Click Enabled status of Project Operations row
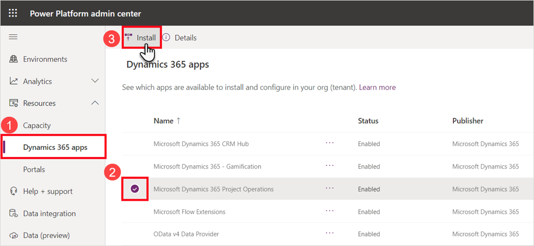Image resolution: width=534 pixels, height=246 pixels. pyautogui.click(x=369, y=189)
